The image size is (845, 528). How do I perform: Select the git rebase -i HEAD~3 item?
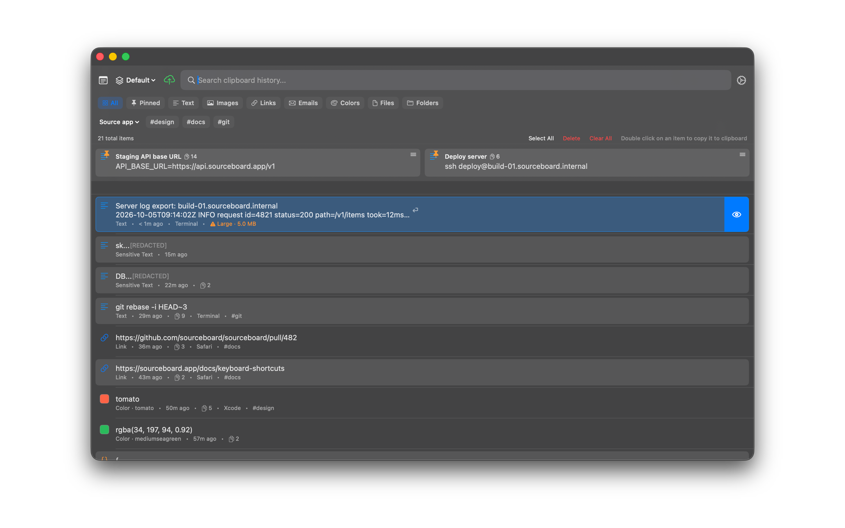(422, 311)
